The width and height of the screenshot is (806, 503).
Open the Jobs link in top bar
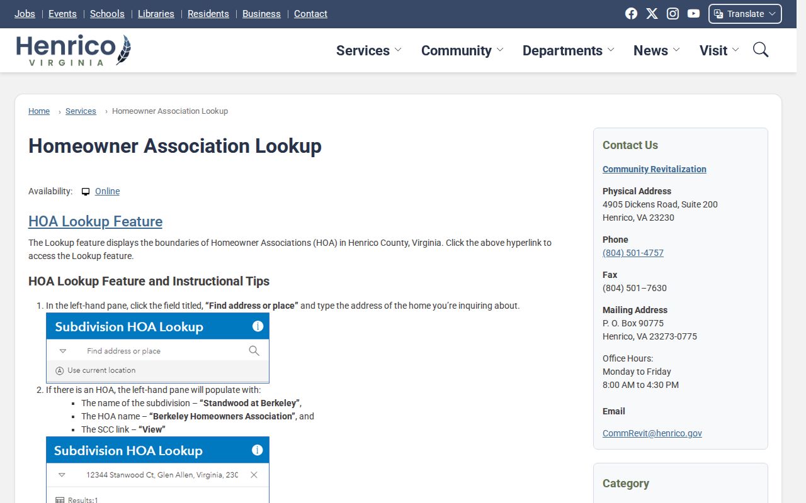[x=25, y=14]
